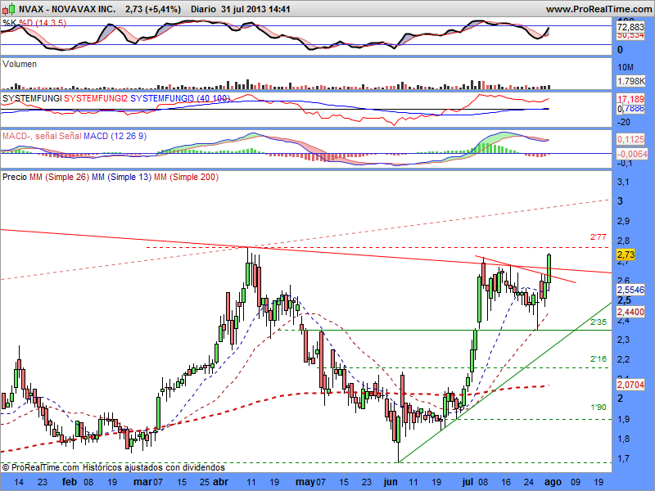Click the 1,7 price axis label
This screenshot has width=655, height=491.
tap(623, 458)
